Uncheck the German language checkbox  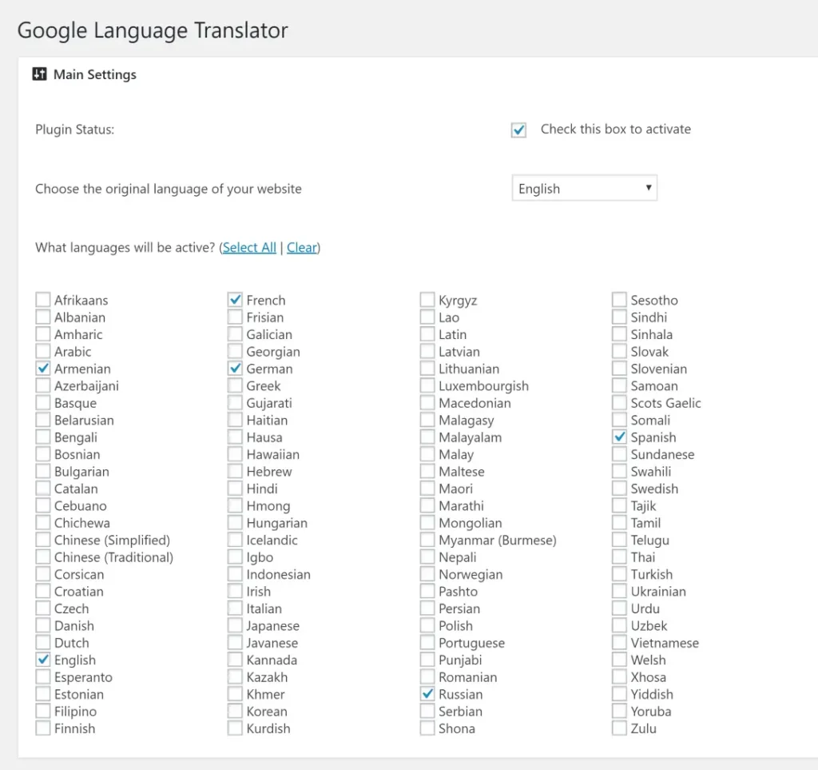click(x=236, y=368)
